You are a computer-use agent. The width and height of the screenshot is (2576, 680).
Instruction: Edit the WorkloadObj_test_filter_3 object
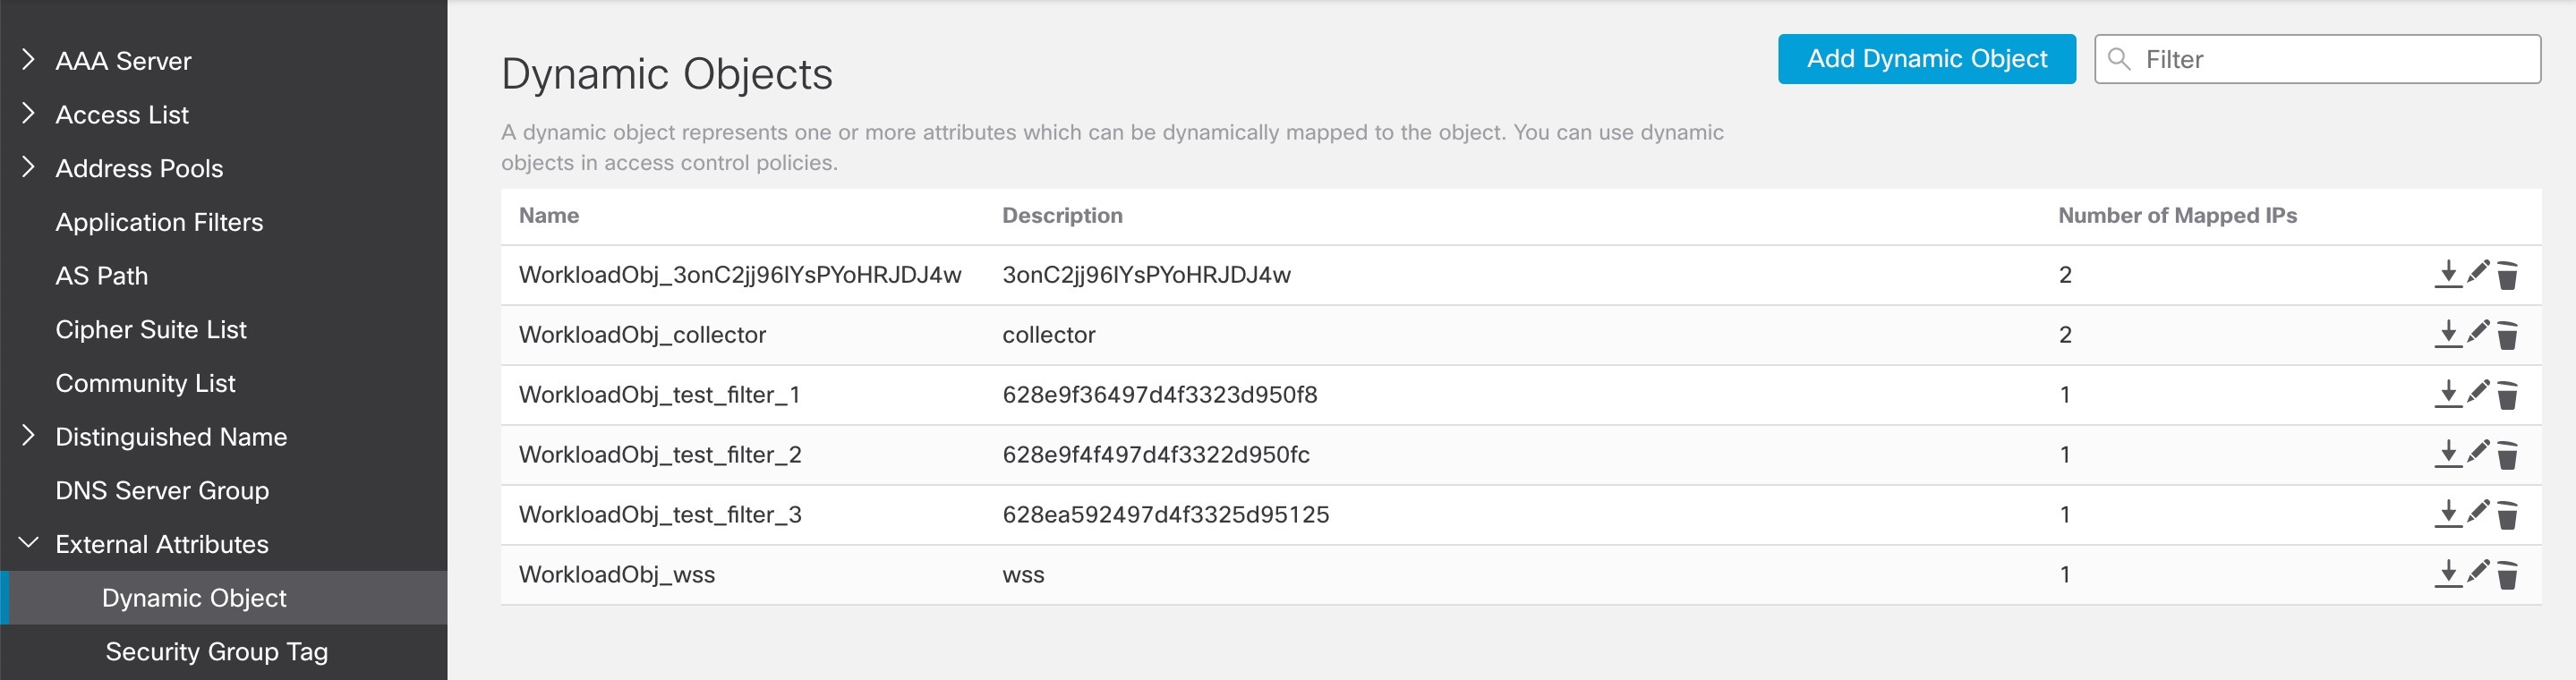[2478, 513]
